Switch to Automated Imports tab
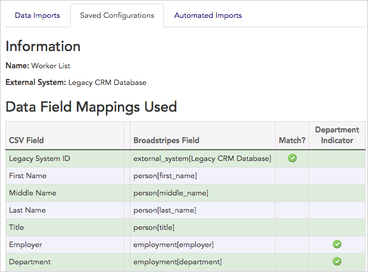The height and width of the screenshot is (272, 368). pos(208,15)
